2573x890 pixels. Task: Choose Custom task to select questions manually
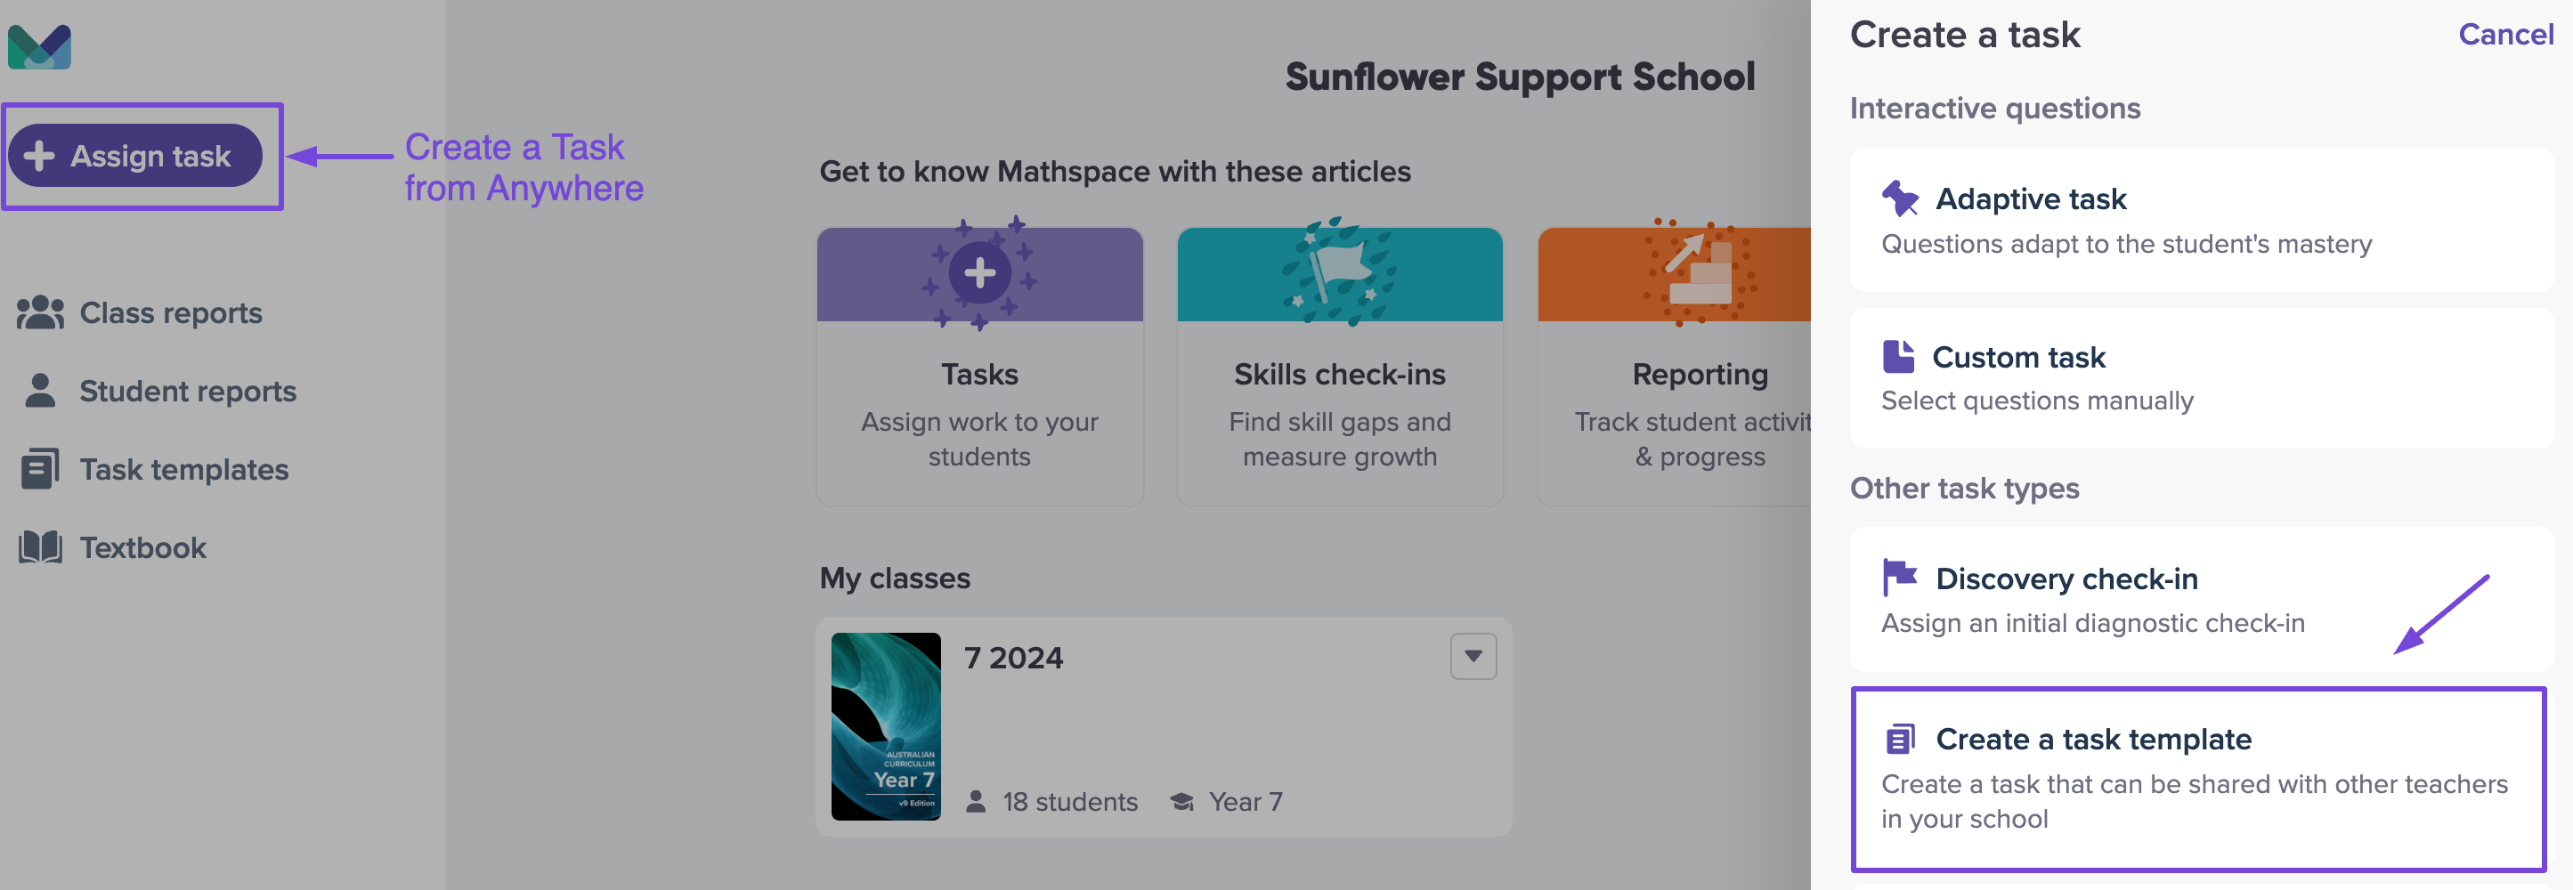coord(2202,378)
